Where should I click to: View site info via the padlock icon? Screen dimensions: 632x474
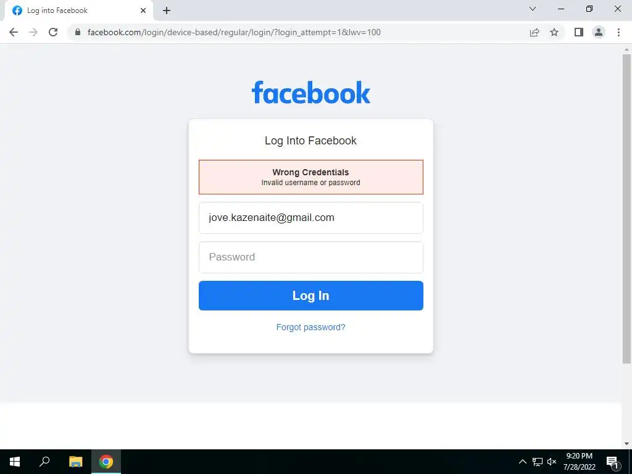click(78, 32)
